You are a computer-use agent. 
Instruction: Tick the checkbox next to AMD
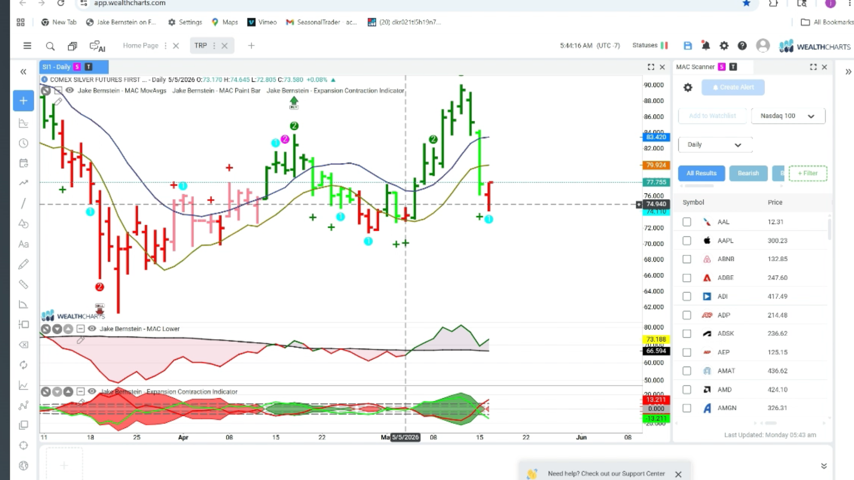pos(687,389)
